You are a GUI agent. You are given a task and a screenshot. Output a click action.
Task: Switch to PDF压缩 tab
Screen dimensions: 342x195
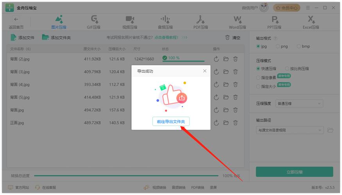coord(201,22)
